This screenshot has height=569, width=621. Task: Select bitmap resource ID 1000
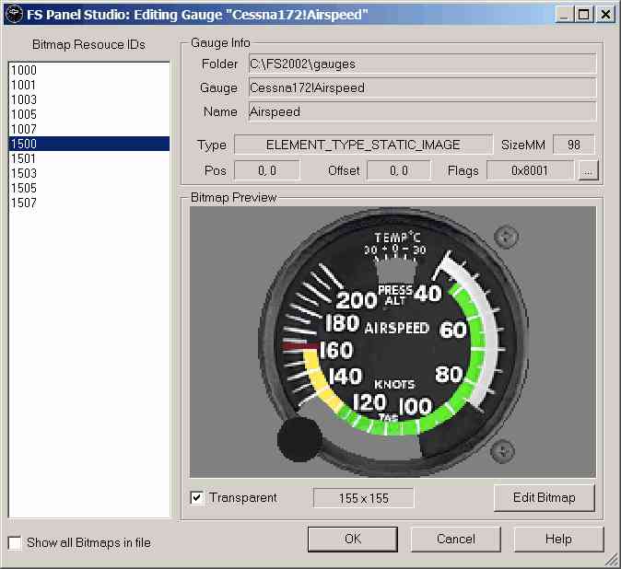89,70
